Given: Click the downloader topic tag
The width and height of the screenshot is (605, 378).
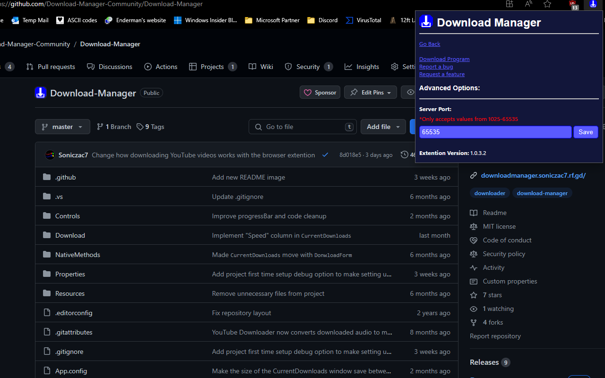Looking at the screenshot, I should (490, 193).
